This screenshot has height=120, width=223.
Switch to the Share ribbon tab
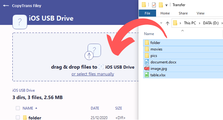click(183, 13)
